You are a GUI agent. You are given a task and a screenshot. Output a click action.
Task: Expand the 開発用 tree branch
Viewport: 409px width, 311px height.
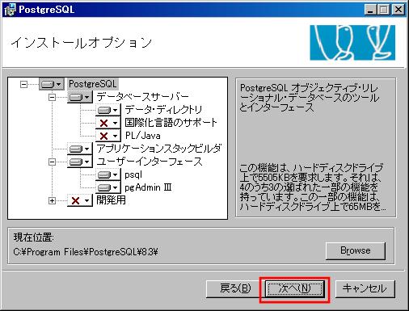(x=52, y=200)
